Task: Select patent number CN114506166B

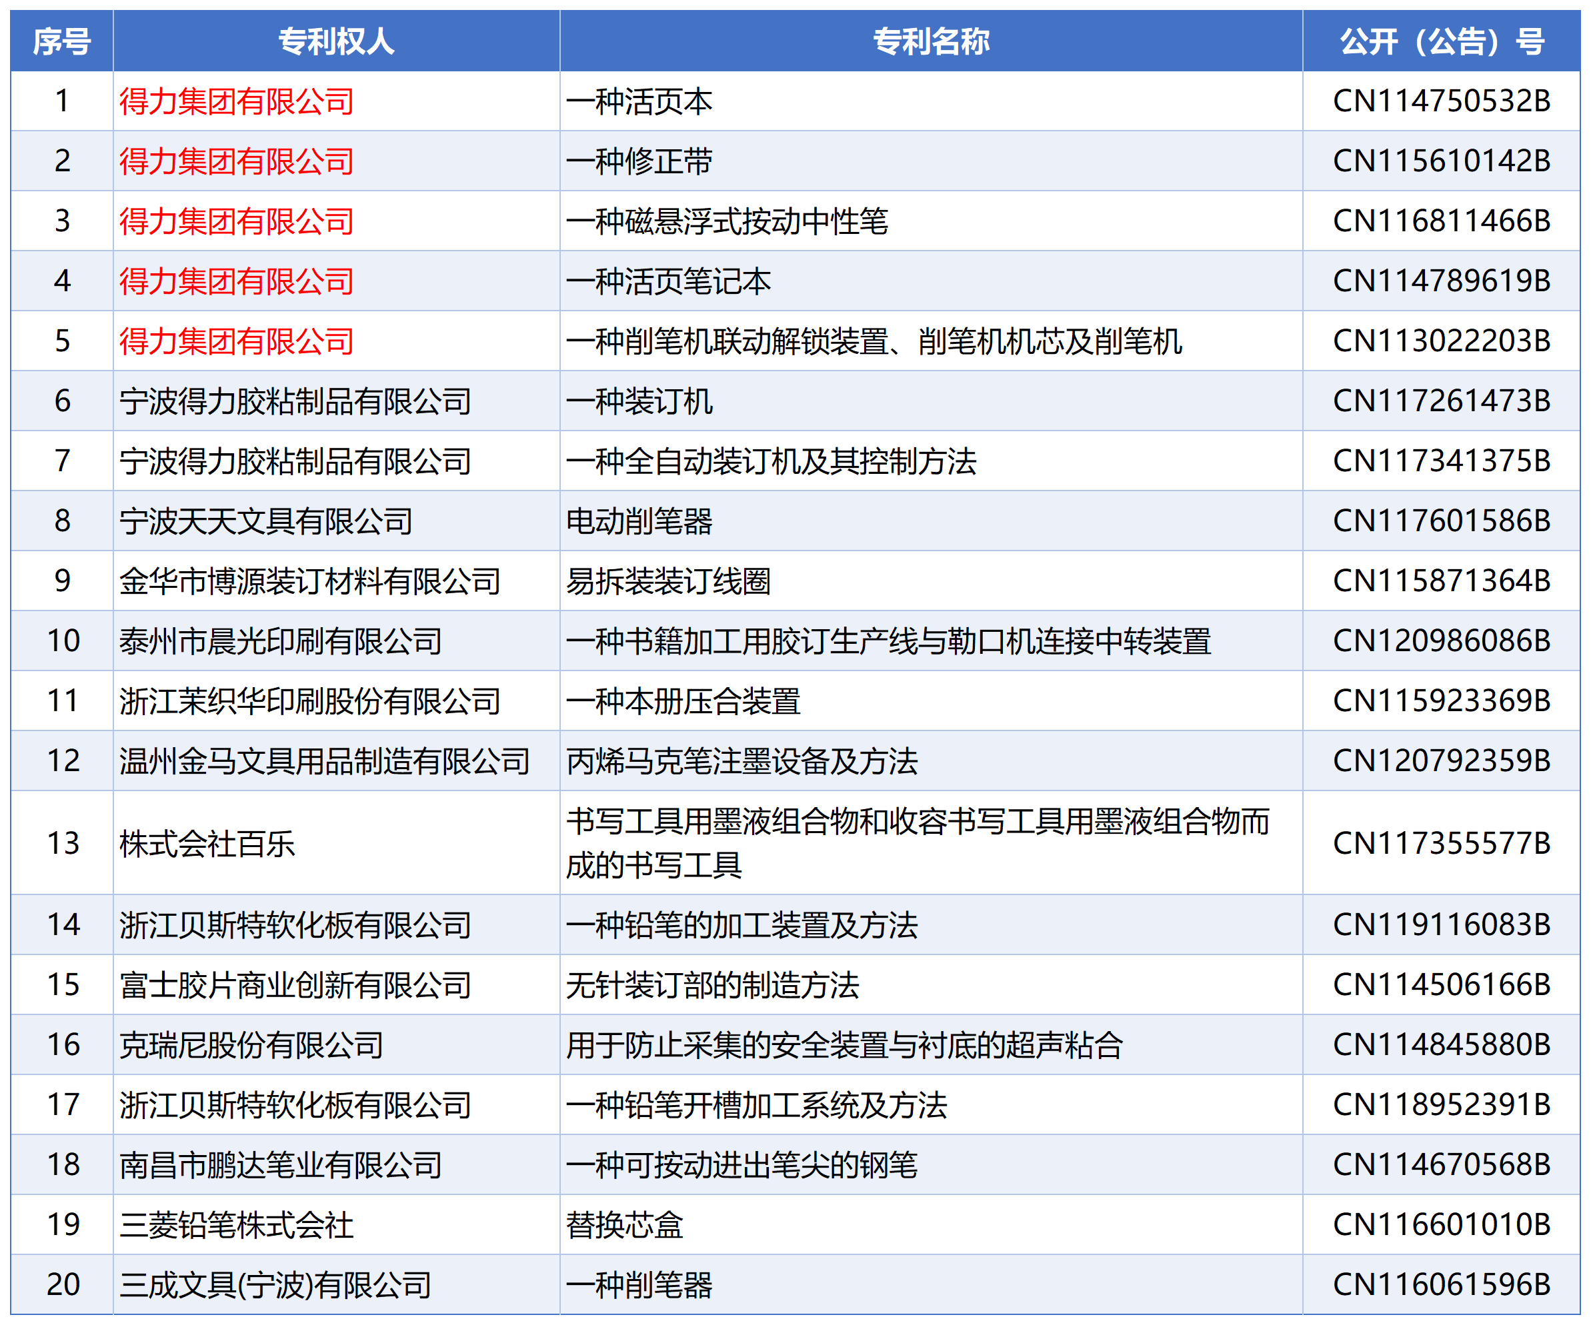Action: click(1442, 985)
